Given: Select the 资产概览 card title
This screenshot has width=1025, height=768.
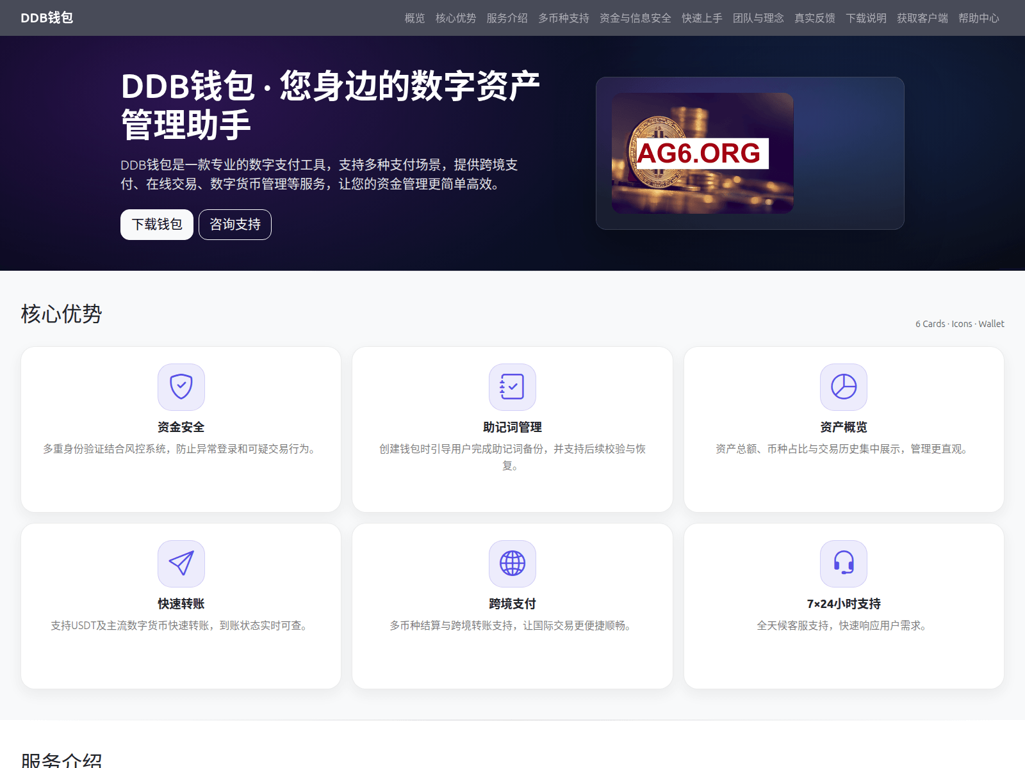Looking at the screenshot, I should pos(844,427).
